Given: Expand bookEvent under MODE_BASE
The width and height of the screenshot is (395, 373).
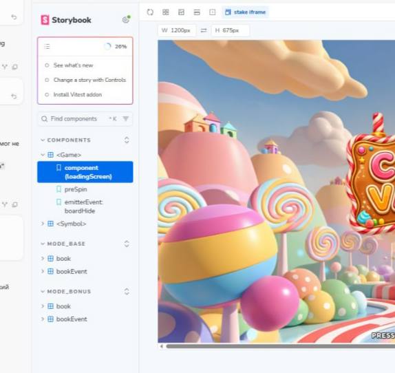Looking at the screenshot, I should [x=43, y=271].
